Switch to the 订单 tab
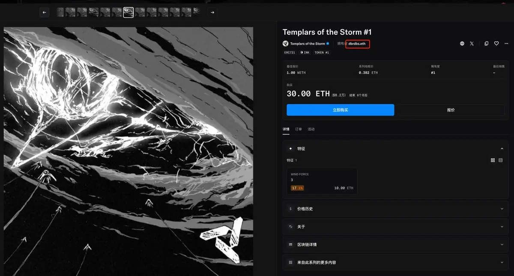The width and height of the screenshot is (514, 276). tap(298, 129)
